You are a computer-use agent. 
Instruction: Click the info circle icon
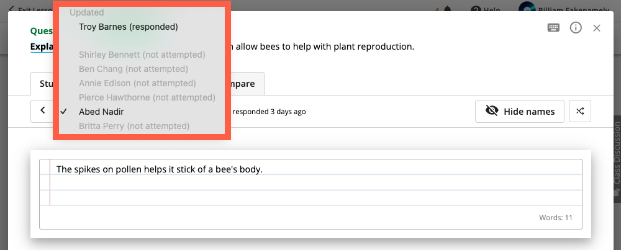coord(576,28)
